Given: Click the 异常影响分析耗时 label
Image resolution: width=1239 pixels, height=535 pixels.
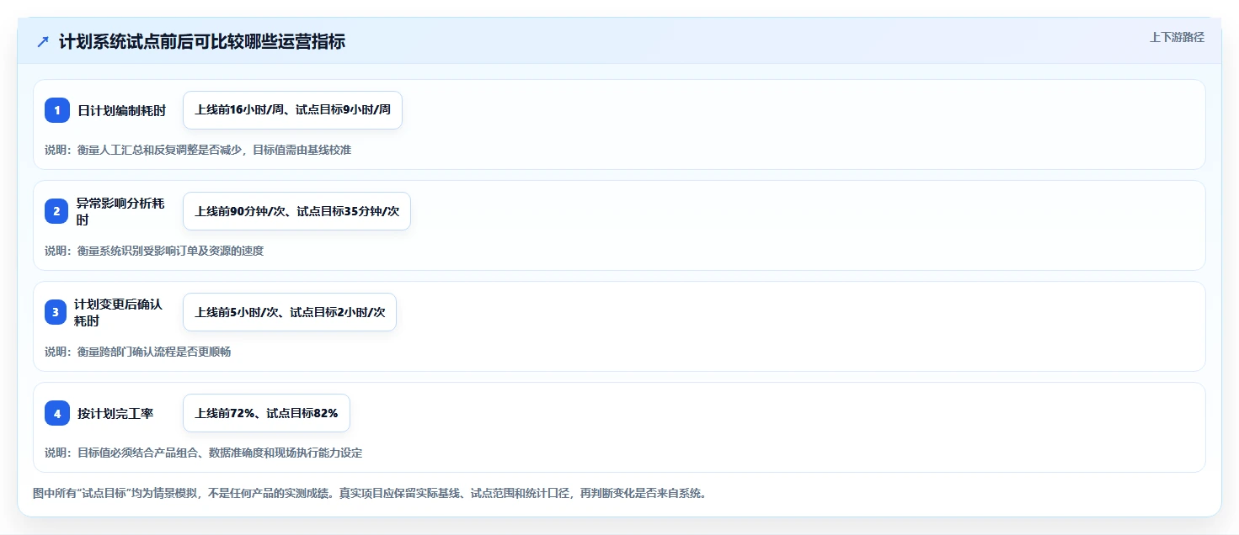Looking at the screenshot, I should (120, 211).
